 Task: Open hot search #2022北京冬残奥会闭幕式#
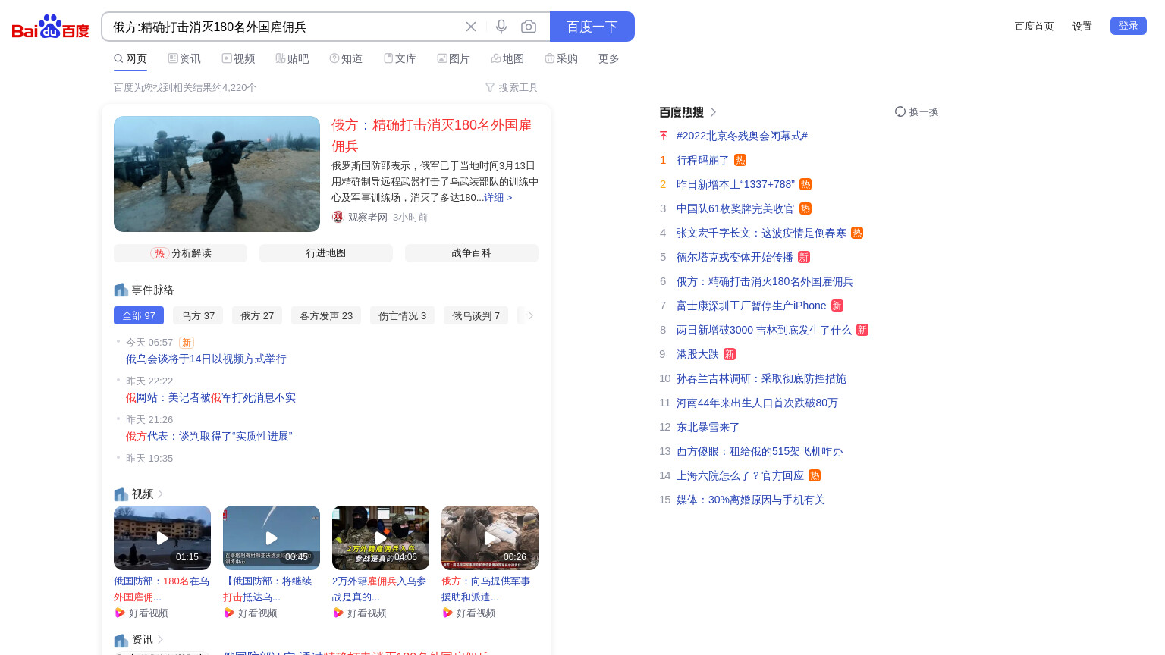tap(742, 136)
